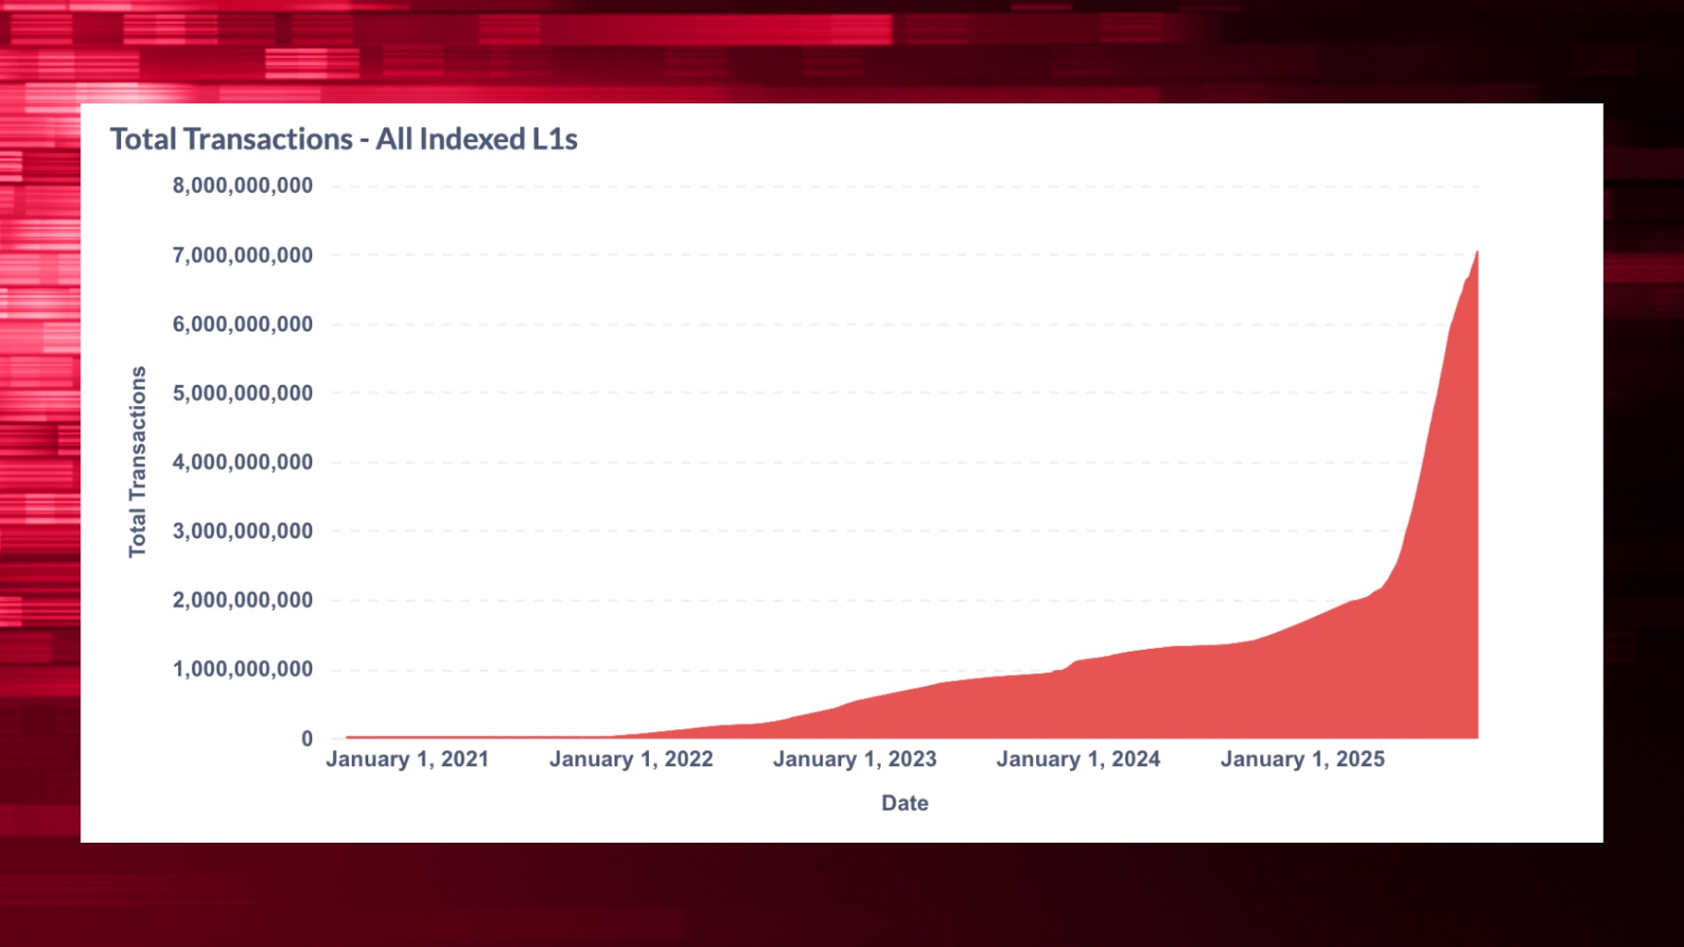The image size is (1684, 947).
Task: Click the peak of the red area chart
Action: (x=1476, y=252)
